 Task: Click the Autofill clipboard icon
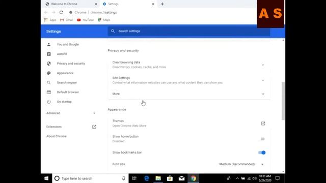[49, 54]
